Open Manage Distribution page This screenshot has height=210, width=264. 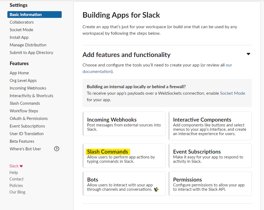(x=28, y=45)
